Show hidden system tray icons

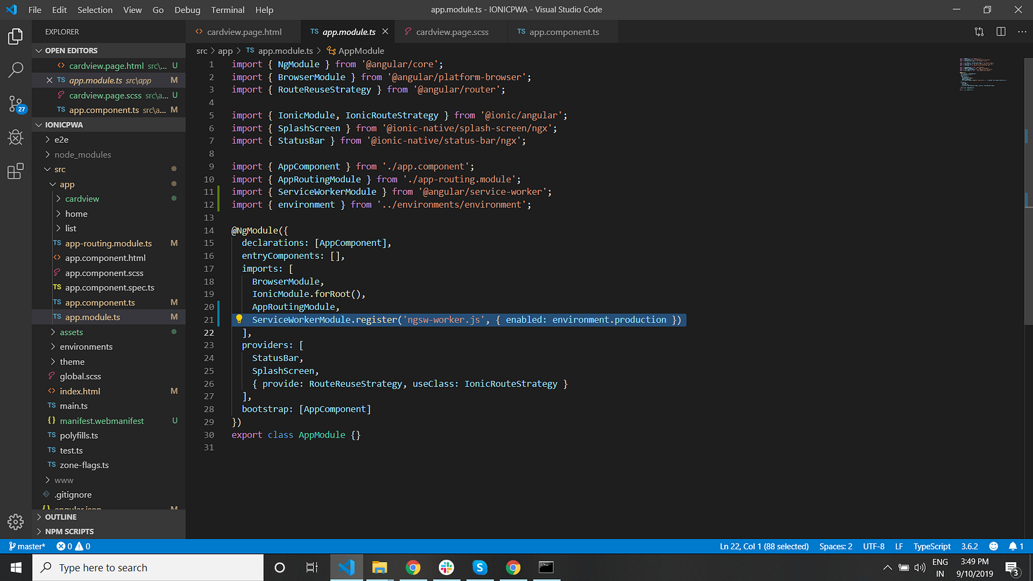tap(887, 568)
